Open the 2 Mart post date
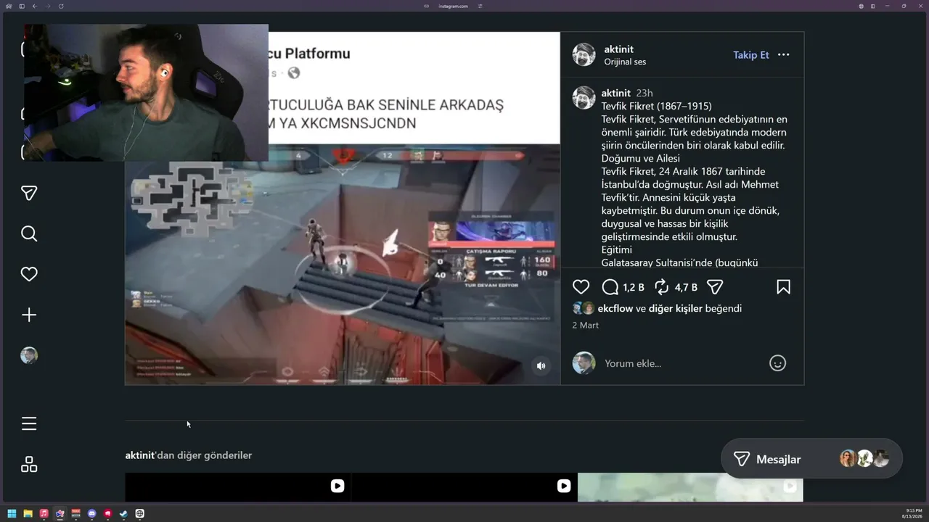The image size is (929, 522). tap(585, 326)
